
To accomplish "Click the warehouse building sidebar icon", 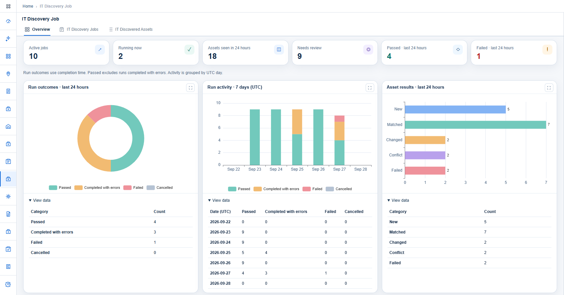I will point(8,126).
